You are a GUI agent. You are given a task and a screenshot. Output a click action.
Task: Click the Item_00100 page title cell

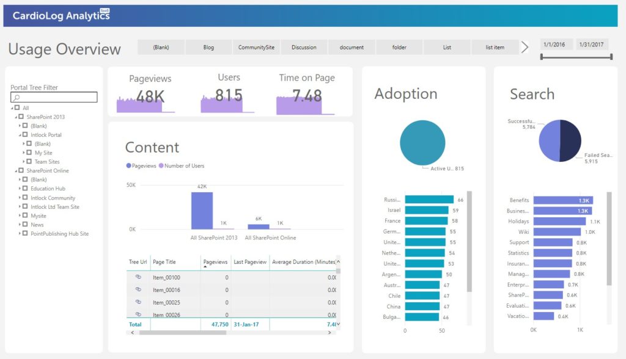pos(166,277)
